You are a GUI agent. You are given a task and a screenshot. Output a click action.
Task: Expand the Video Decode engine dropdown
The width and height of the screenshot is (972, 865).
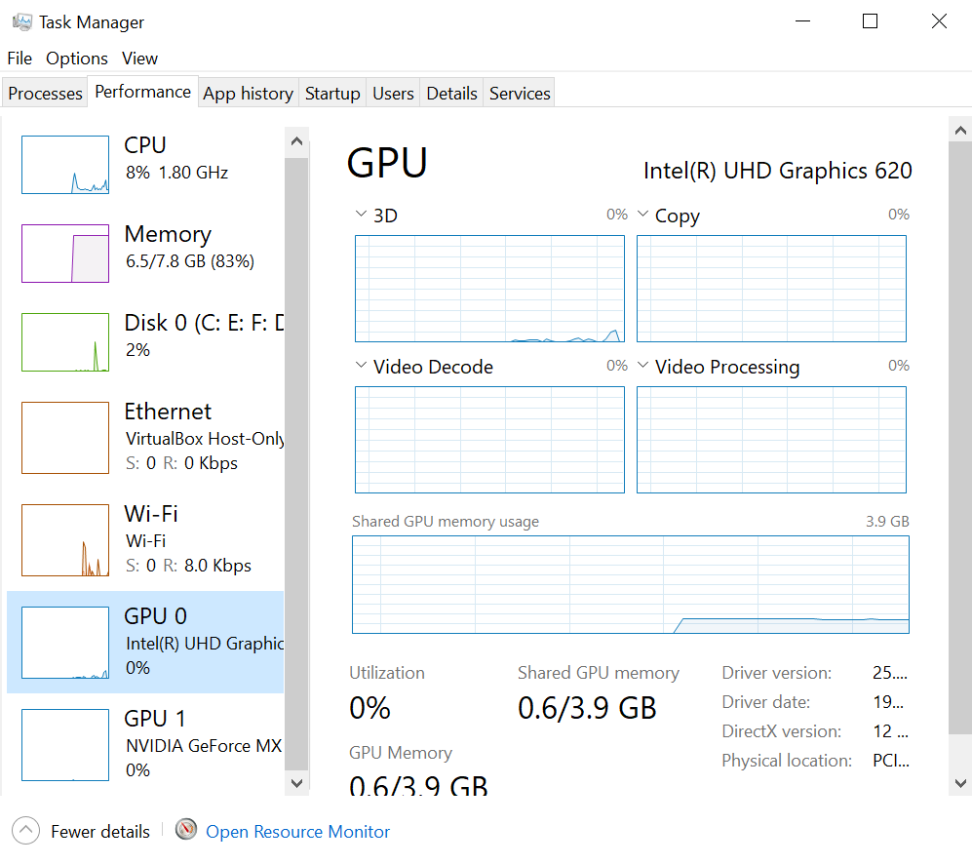361,365
